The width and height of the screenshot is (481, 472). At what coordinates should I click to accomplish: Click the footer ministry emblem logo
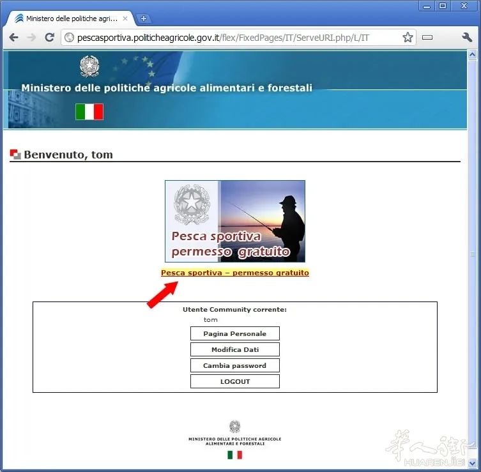point(235,426)
